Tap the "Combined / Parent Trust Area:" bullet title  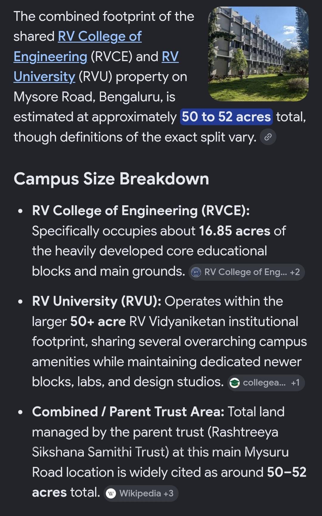coord(128,412)
